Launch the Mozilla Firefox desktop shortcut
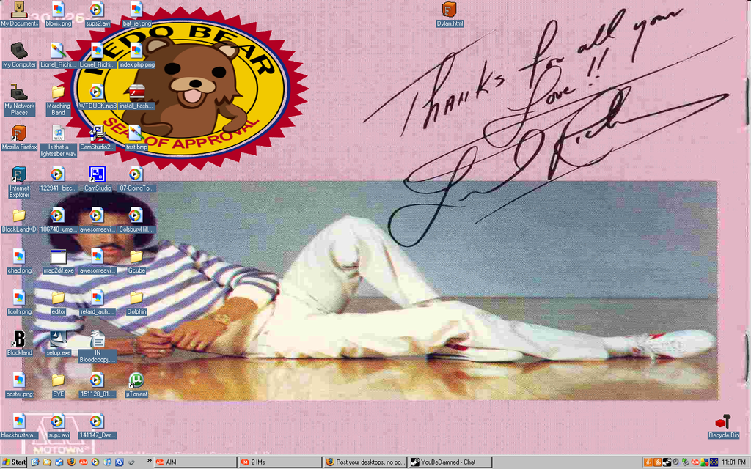Viewport: 751px width, 469px height. 18,138
